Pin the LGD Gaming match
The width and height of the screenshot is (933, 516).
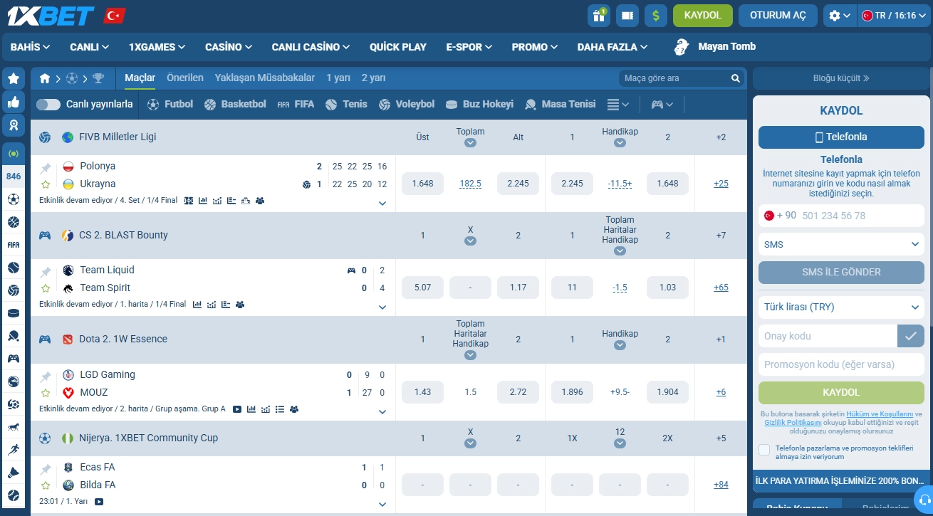pos(46,377)
